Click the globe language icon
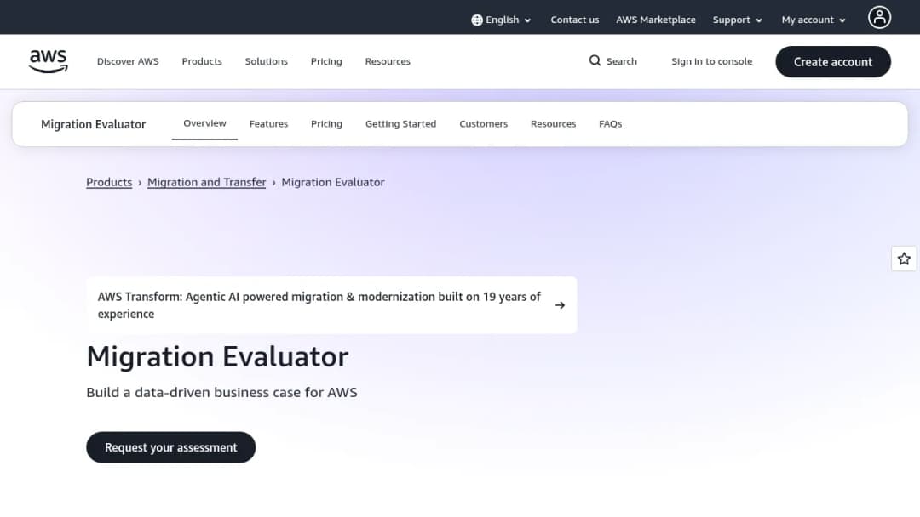This screenshot has width=920, height=517. coord(477,20)
